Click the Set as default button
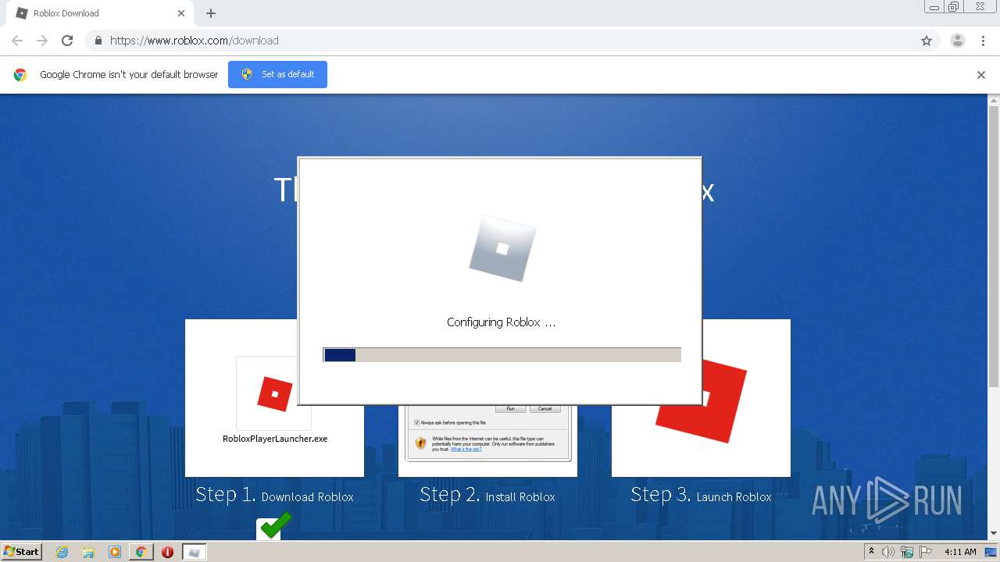Screen dimensions: 1000x562 click(x=277, y=74)
